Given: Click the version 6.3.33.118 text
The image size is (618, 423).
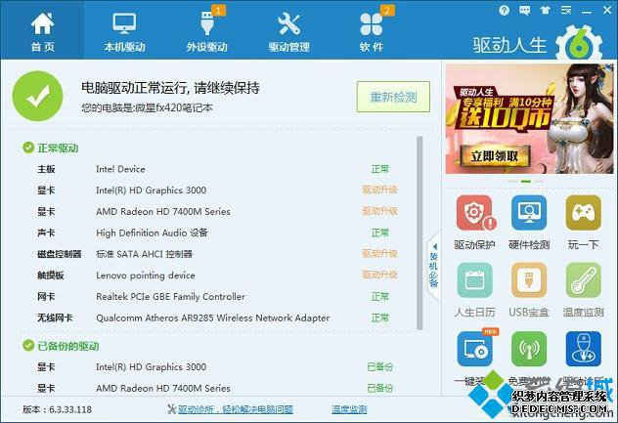Looking at the screenshot, I should click(57, 409).
